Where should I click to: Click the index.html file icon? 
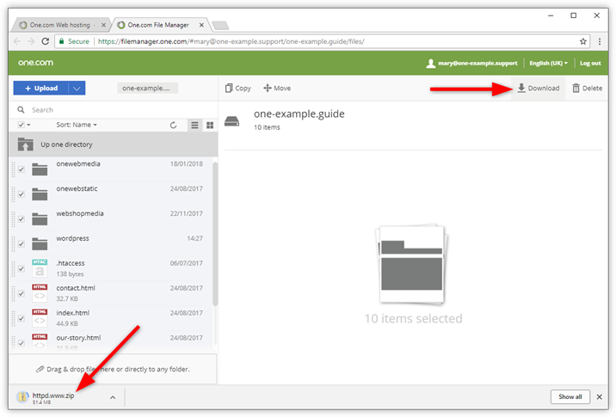pos(40,318)
